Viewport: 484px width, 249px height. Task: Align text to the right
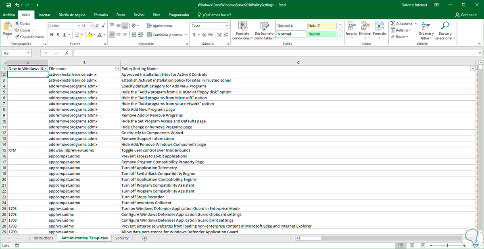point(125,35)
